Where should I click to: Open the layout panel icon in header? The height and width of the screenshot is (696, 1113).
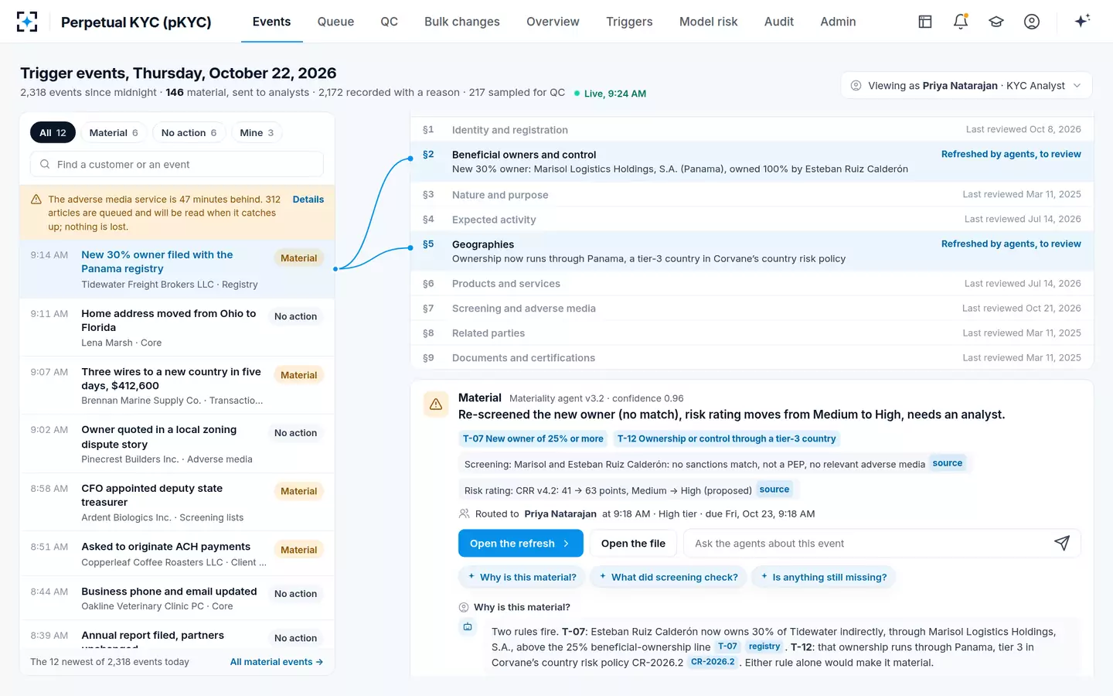coord(925,22)
